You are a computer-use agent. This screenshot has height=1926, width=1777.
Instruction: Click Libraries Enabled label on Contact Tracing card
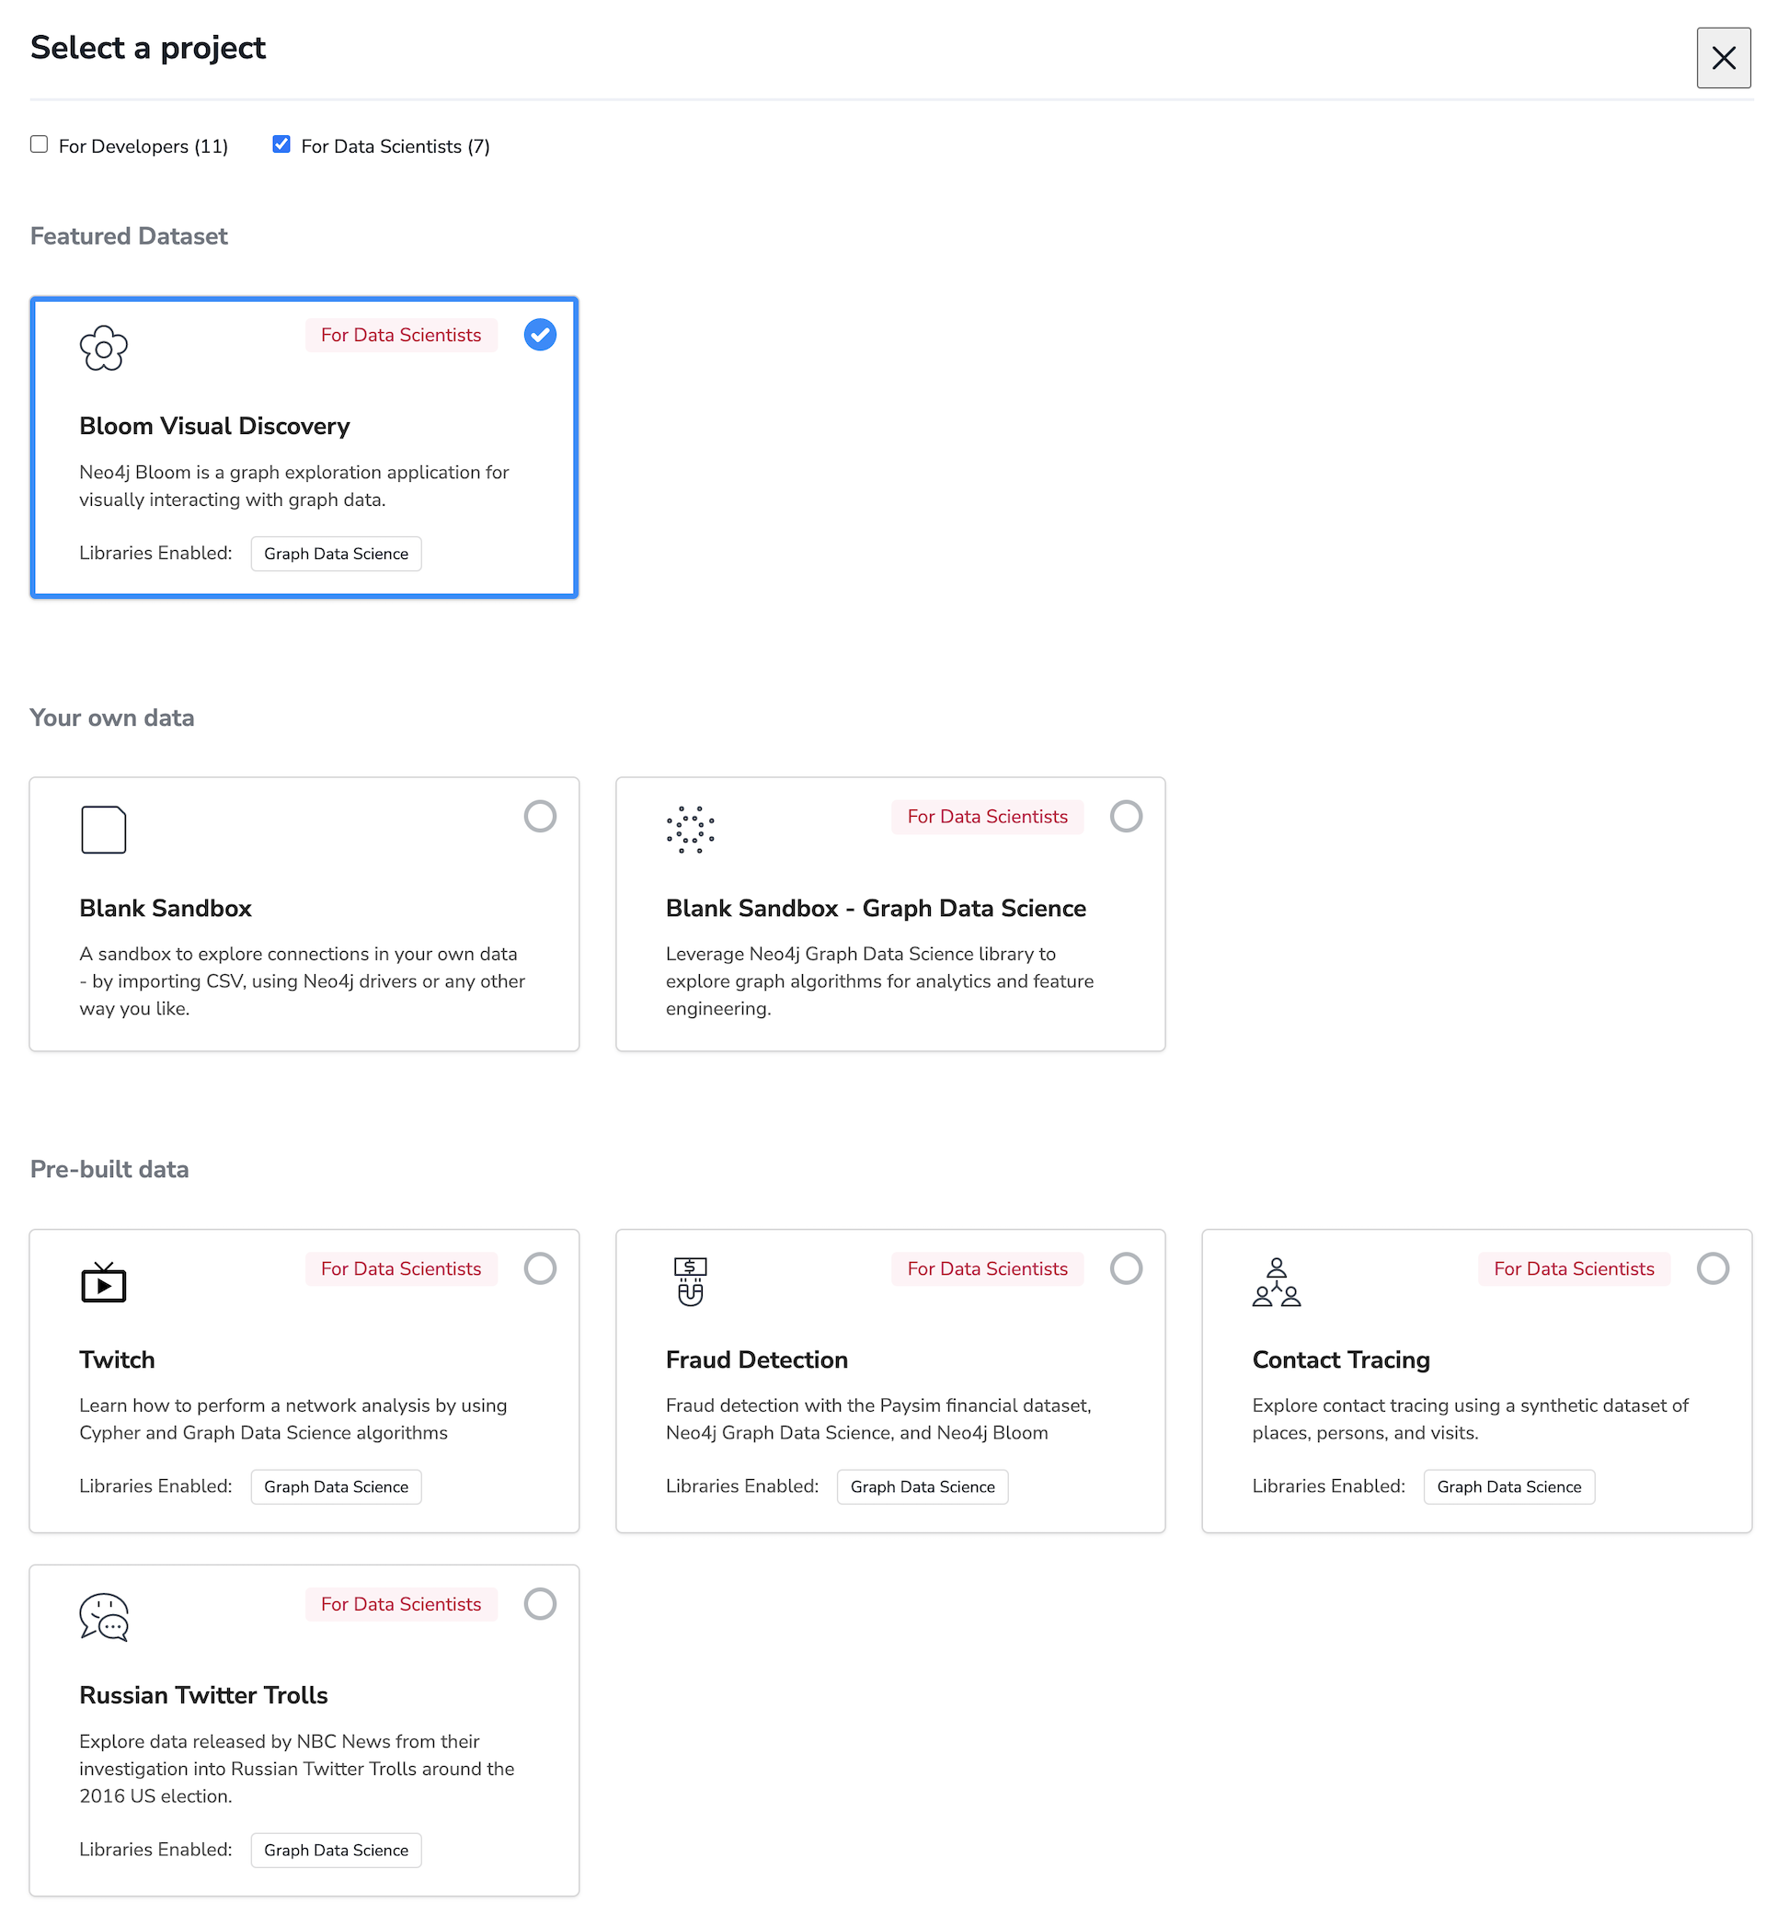pyautogui.click(x=1329, y=1485)
